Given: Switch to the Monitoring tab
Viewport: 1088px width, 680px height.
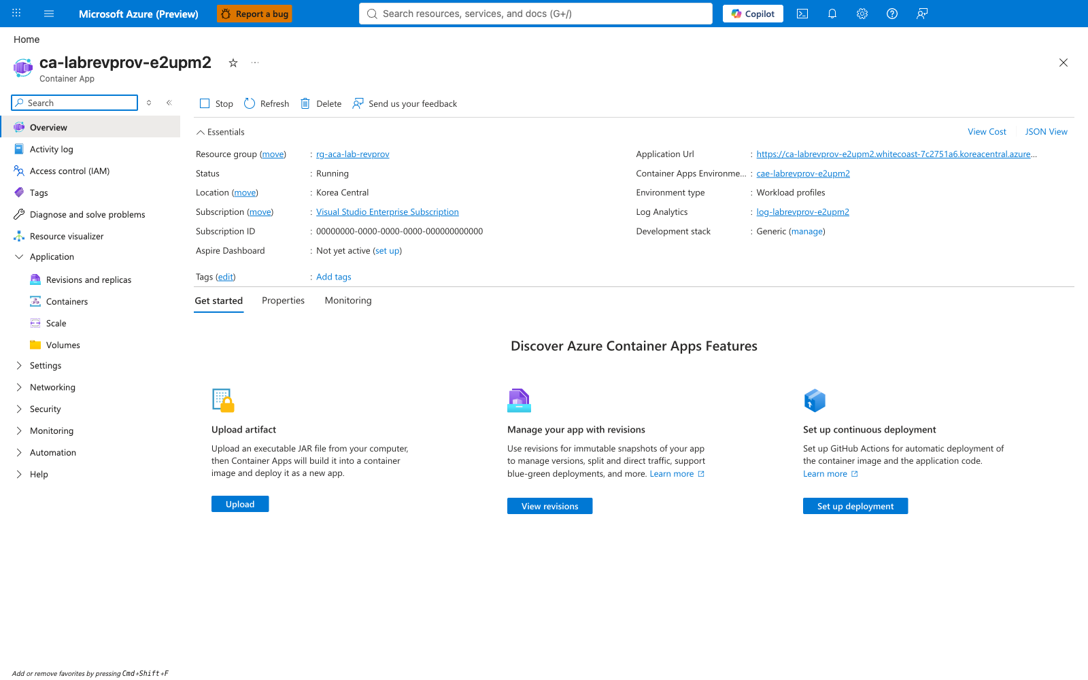Looking at the screenshot, I should [x=348, y=301].
